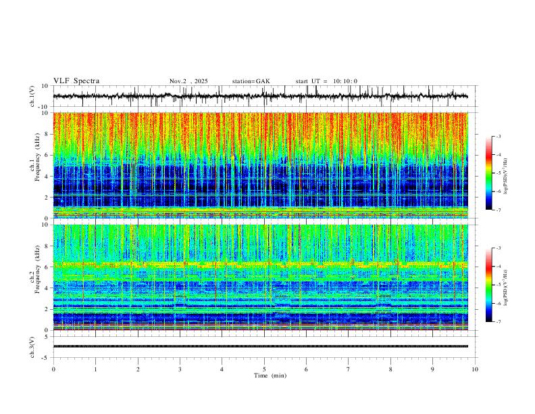Click time axis tick label "9"
The image size is (535, 414).
pos(432,369)
